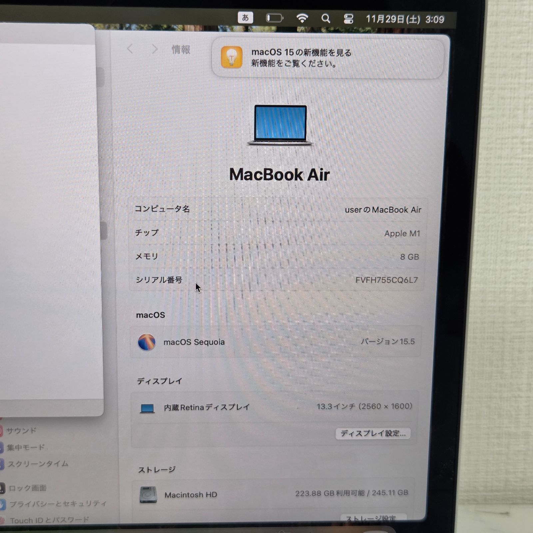Click the Wi-Fi icon in menu bar
533x533 pixels.
302,18
